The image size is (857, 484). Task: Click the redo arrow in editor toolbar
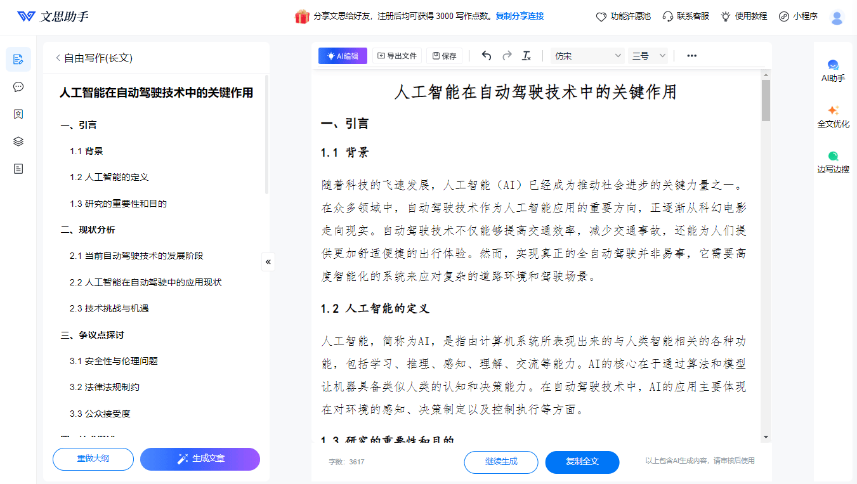click(507, 56)
